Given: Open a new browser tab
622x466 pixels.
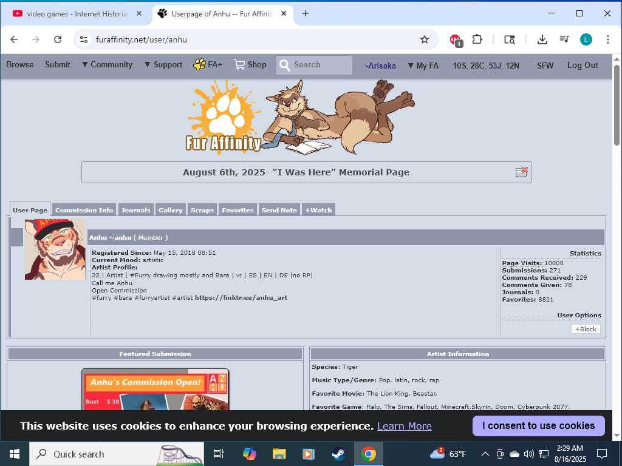Looking at the screenshot, I should (x=305, y=13).
